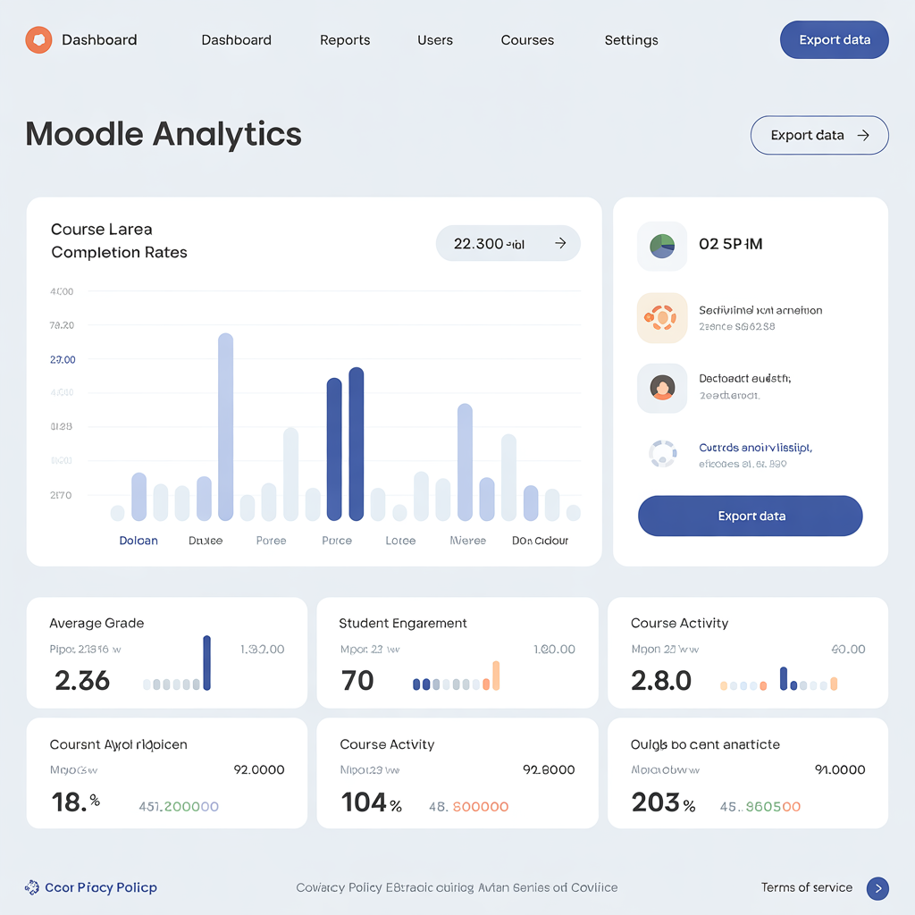This screenshot has height=915, width=915.
Task: Open the Terms of service footer link
Action: pos(807,887)
